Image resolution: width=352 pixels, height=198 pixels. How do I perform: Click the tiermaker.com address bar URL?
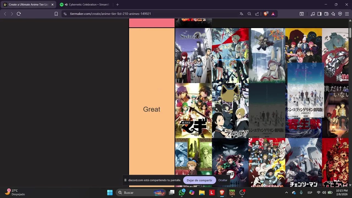[x=110, y=14]
